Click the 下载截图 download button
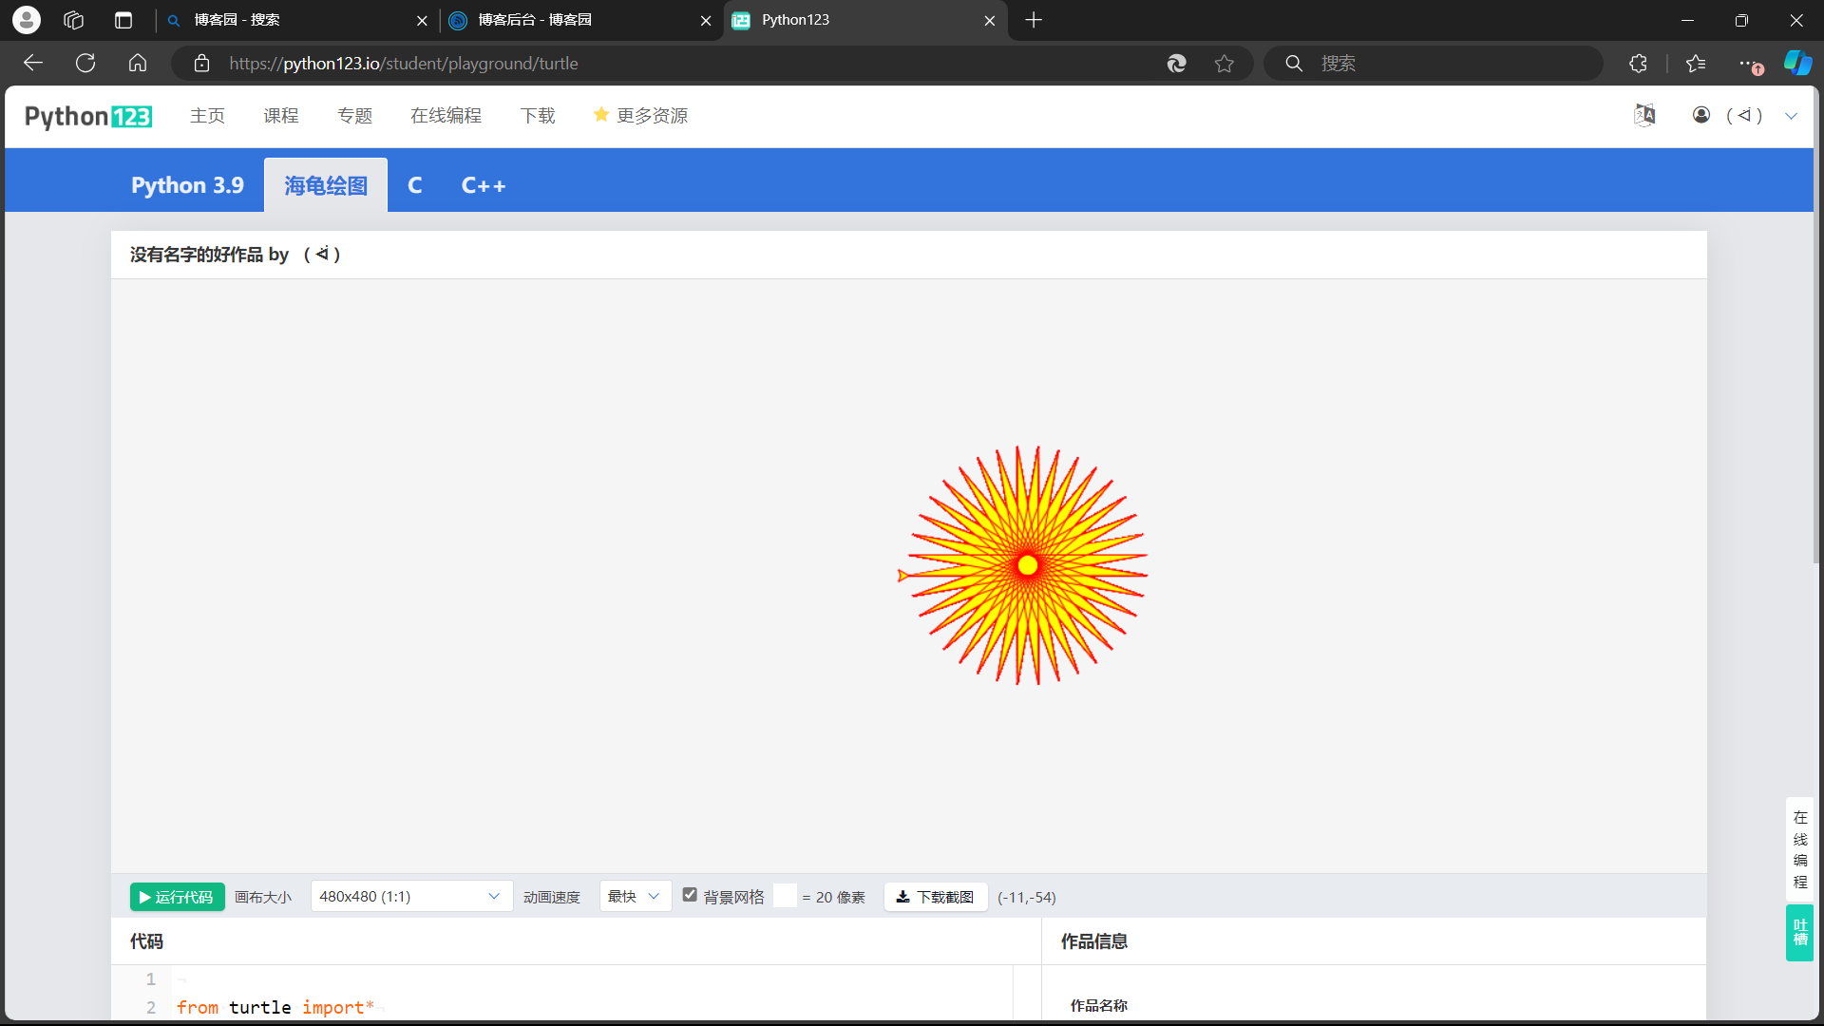 pyautogui.click(x=935, y=897)
